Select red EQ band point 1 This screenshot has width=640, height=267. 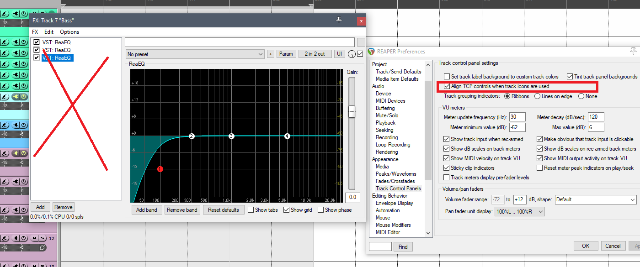tap(160, 169)
